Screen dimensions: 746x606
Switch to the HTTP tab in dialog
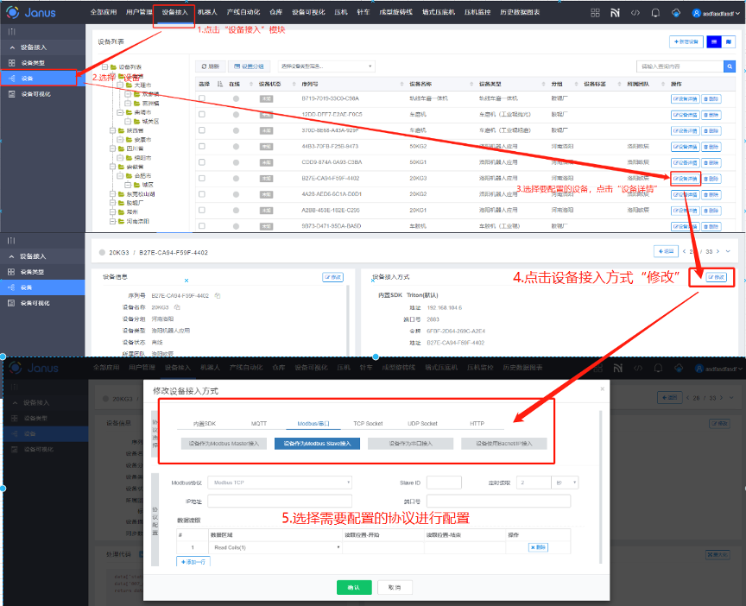(477, 423)
